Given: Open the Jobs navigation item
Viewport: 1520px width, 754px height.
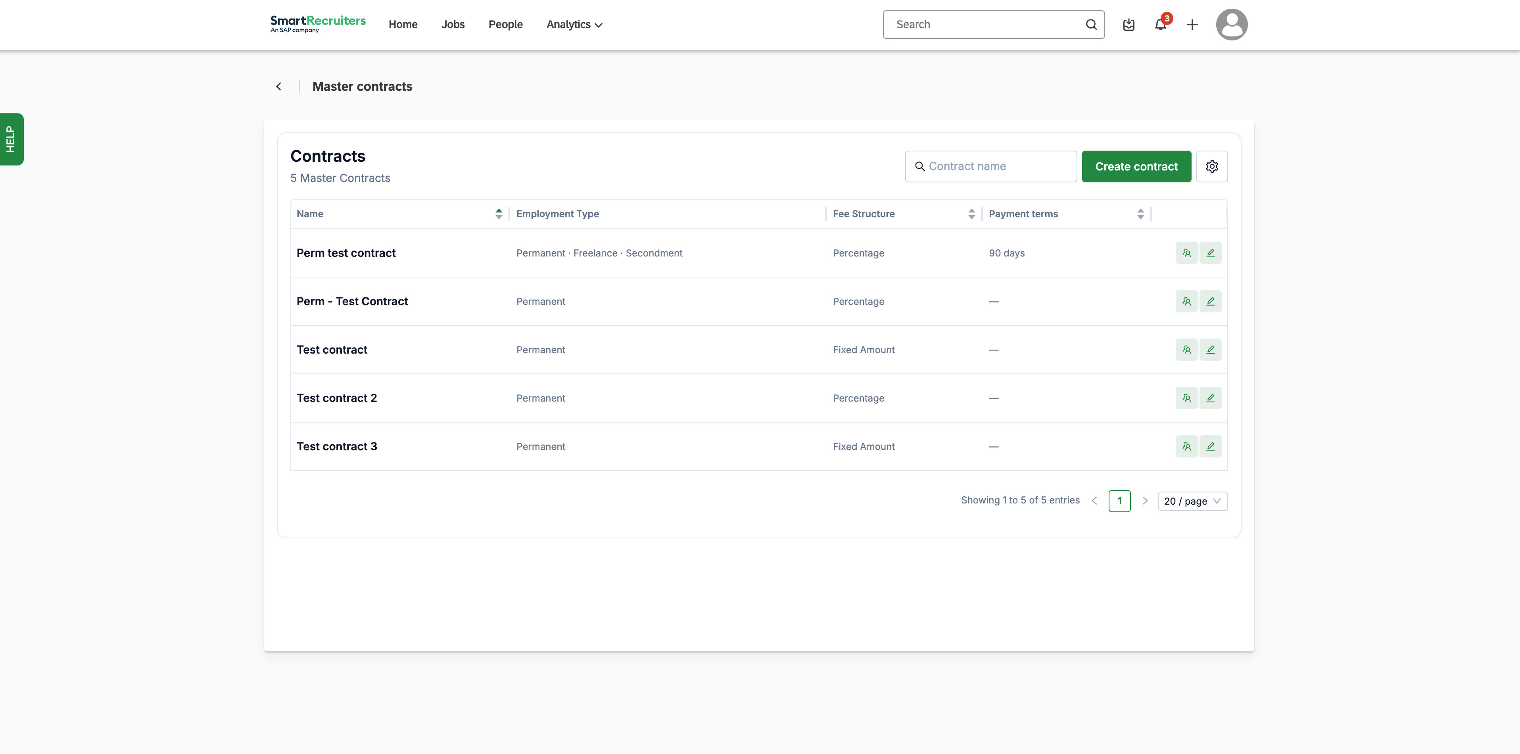Looking at the screenshot, I should click(453, 25).
